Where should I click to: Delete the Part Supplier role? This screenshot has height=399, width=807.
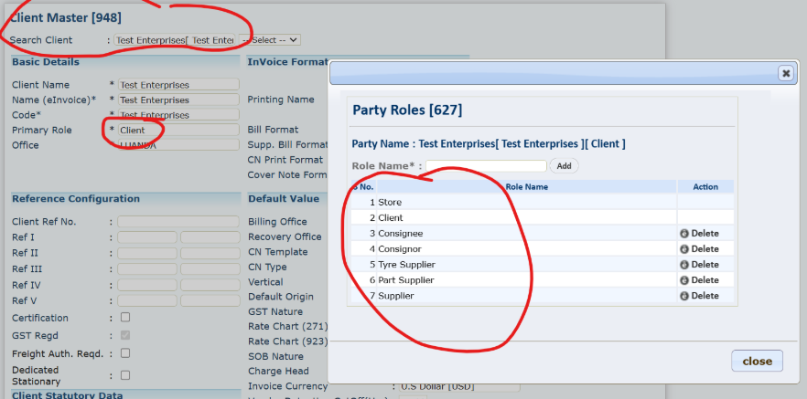coord(699,280)
